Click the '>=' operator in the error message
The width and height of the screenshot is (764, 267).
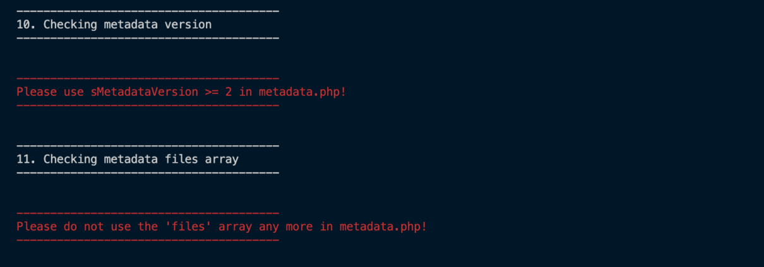[212, 92]
